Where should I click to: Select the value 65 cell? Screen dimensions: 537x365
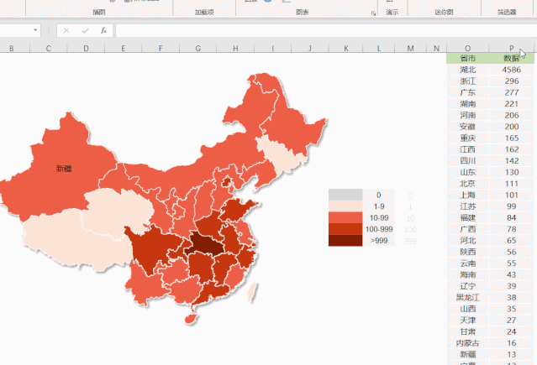point(512,241)
